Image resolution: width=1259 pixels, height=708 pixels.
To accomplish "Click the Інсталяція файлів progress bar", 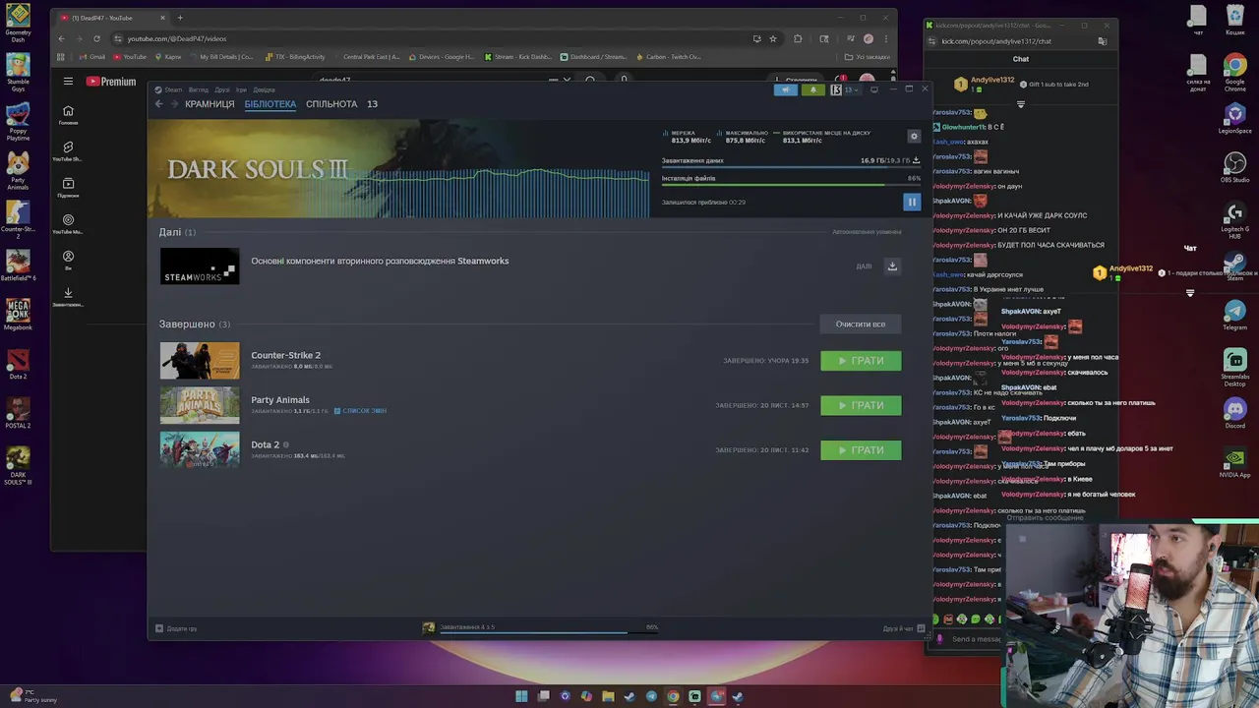I will [791, 184].
